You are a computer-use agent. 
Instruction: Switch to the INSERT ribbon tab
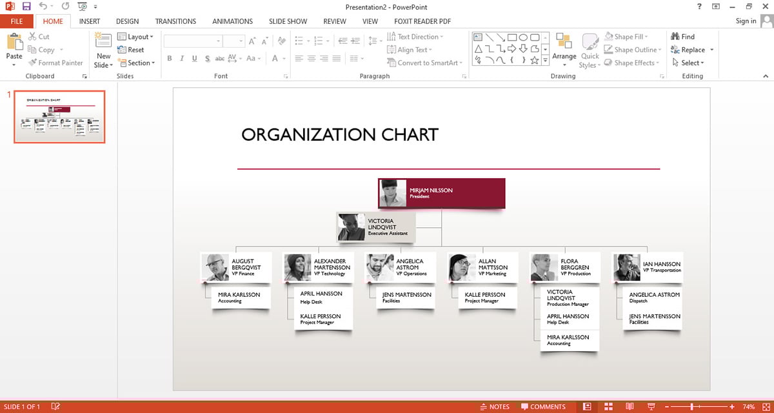pyautogui.click(x=90, y=21)
